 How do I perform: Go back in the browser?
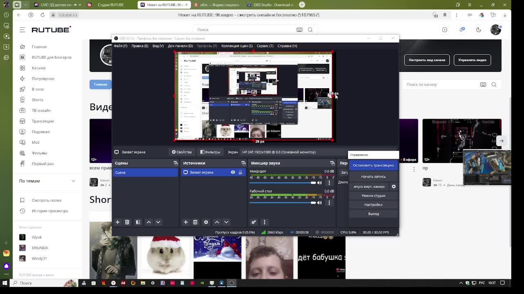click(19, 15)
